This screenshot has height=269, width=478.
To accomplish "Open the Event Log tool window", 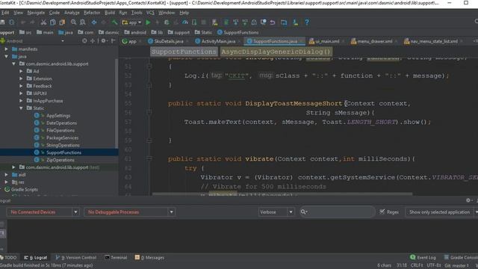I will [x=423, y=258].
